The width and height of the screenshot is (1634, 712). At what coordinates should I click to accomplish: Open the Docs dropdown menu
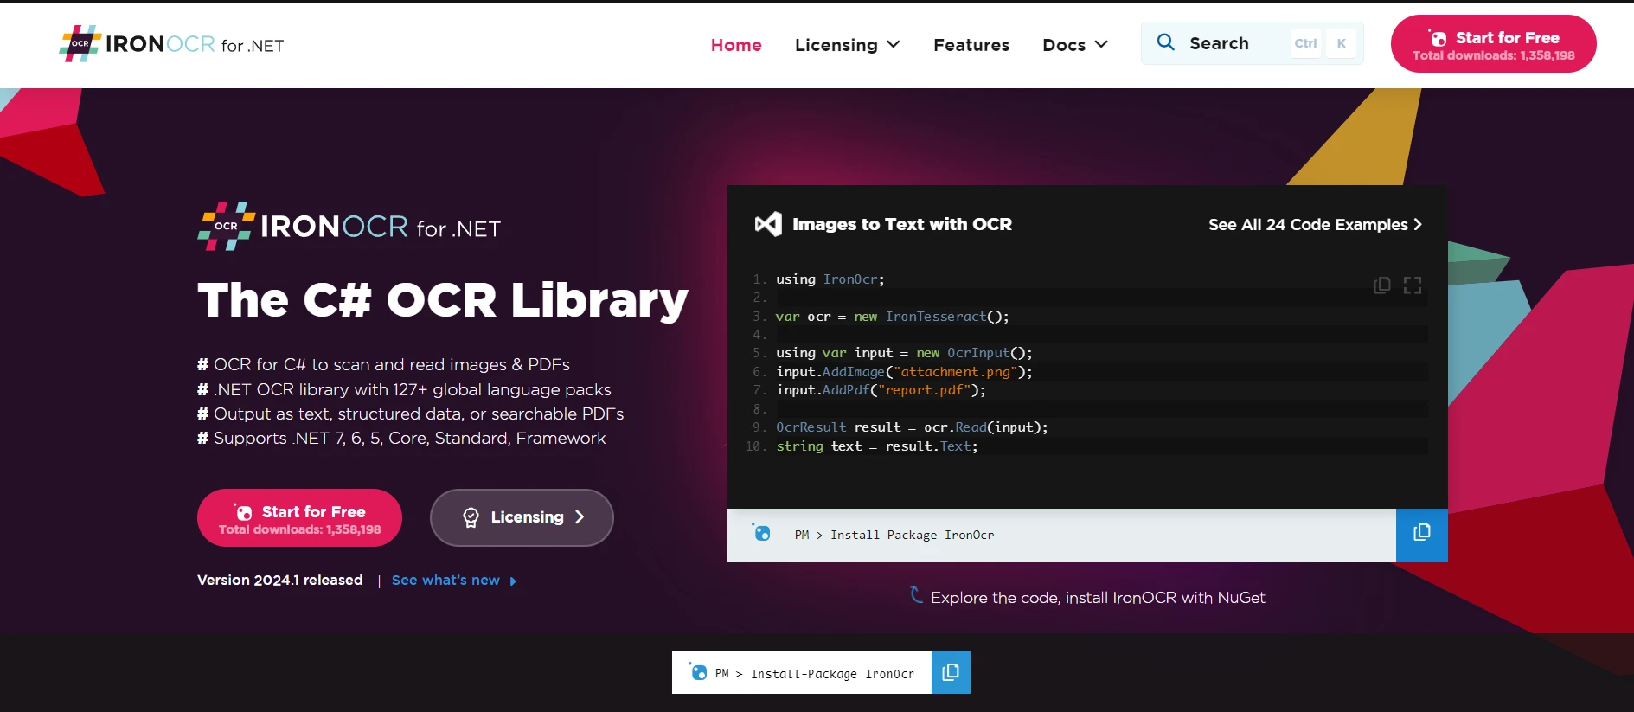pyautogui.click(x=1074, y=45)
